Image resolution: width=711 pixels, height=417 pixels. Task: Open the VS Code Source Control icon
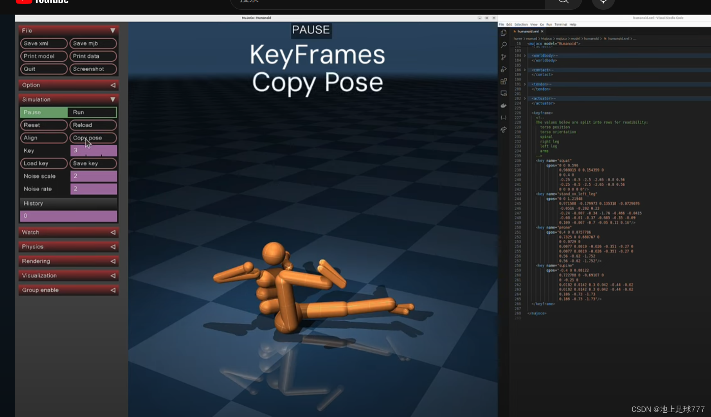(504, 57)
